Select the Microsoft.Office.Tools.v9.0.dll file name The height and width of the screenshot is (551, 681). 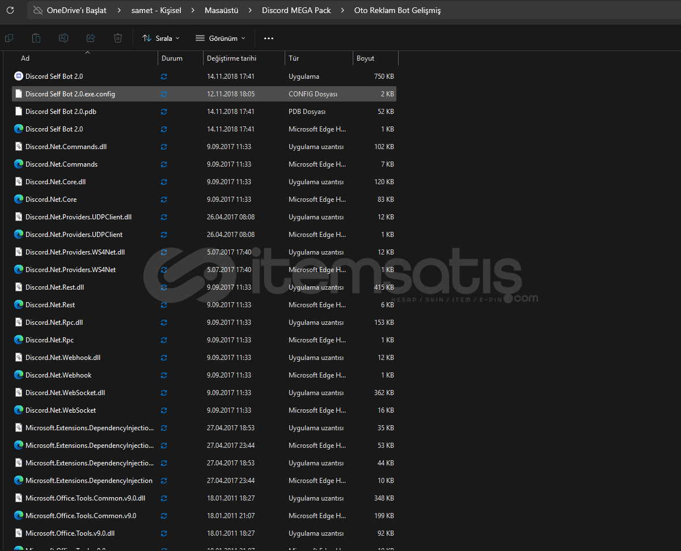tap(70, 533)
